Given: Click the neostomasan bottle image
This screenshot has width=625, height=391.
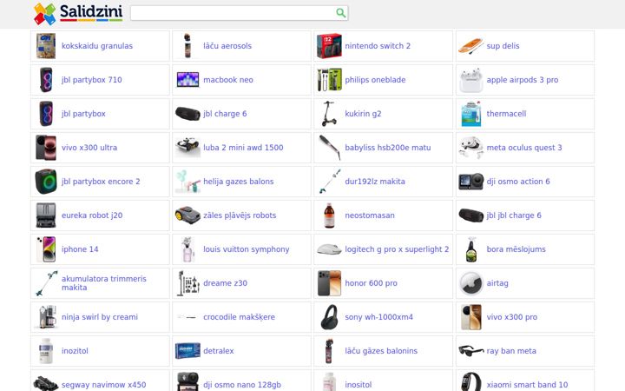Looking at the screenshot, I should click(329, 215).
